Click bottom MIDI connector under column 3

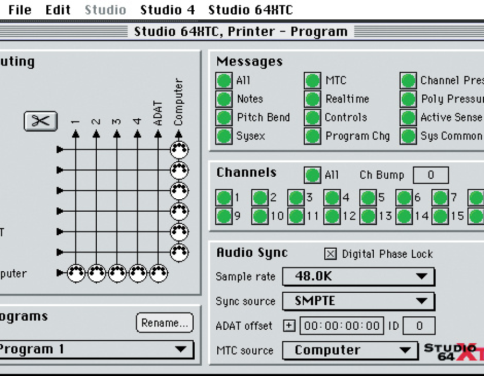click(x=117, y=273)
